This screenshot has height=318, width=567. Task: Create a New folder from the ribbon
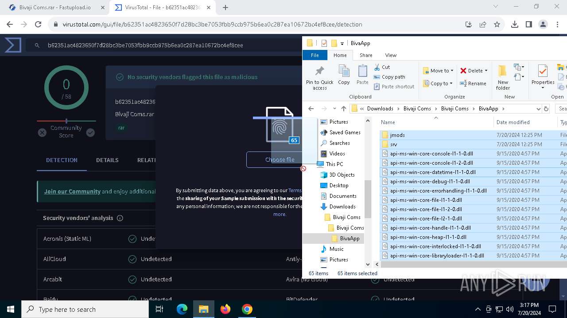(x=503, y=78)
